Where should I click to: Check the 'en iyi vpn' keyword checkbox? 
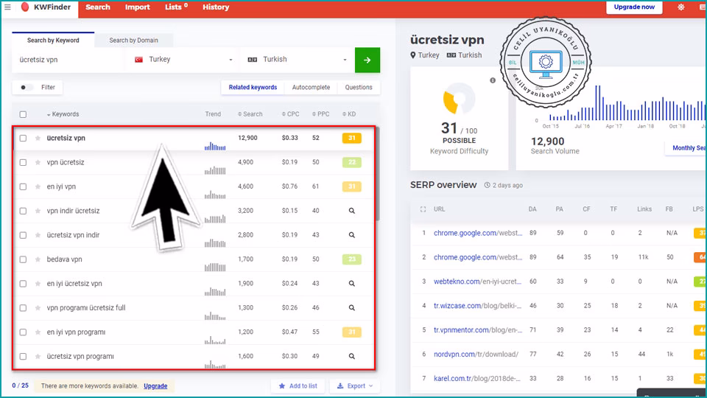23,186
